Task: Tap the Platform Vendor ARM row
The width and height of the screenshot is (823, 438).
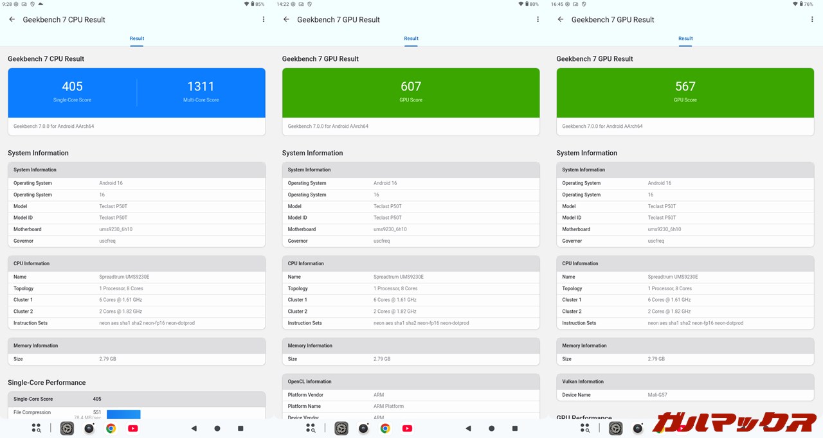Action: pyautogui.click(x=411, y=395)
